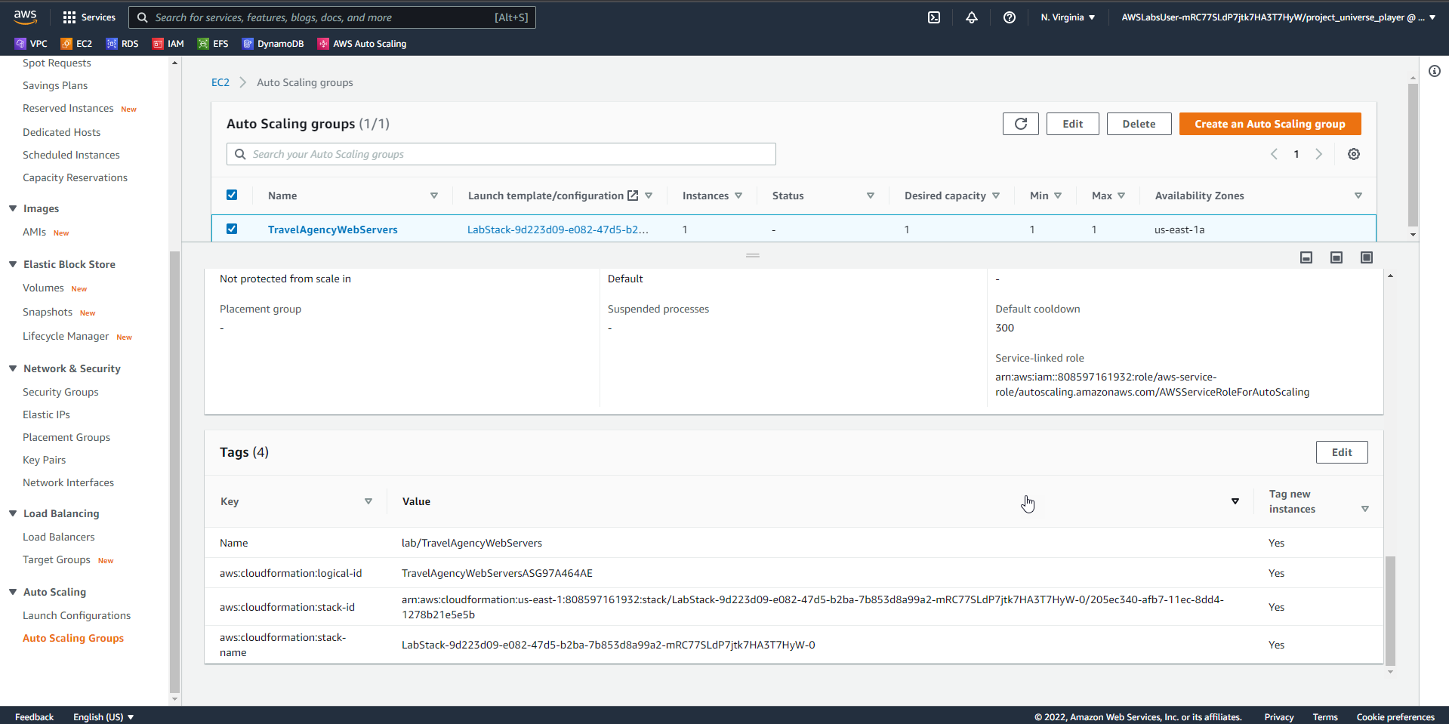Click EC2 breadcrumb link
This screenshot has height=724, width=1449.
pos(220,82)
